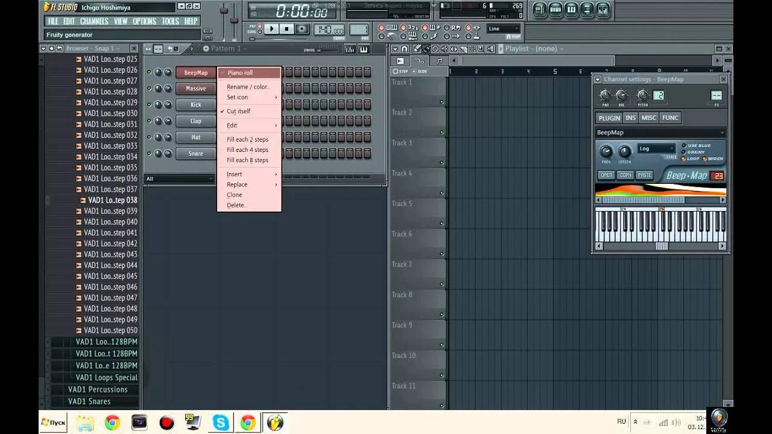772x434 pixels.
Task: Click FL Studio fruit icon in taskbar
Action: (x=275, y=423)
